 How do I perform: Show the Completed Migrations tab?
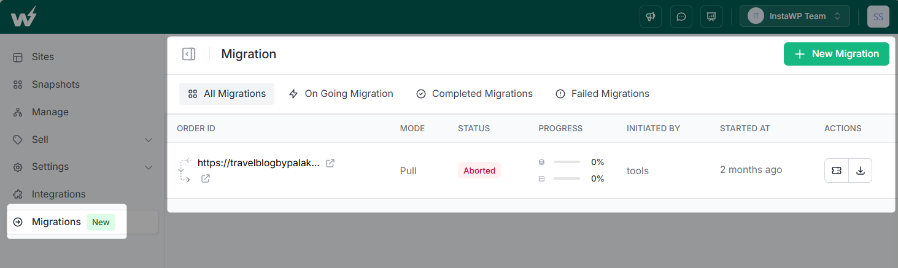[474, 94]
